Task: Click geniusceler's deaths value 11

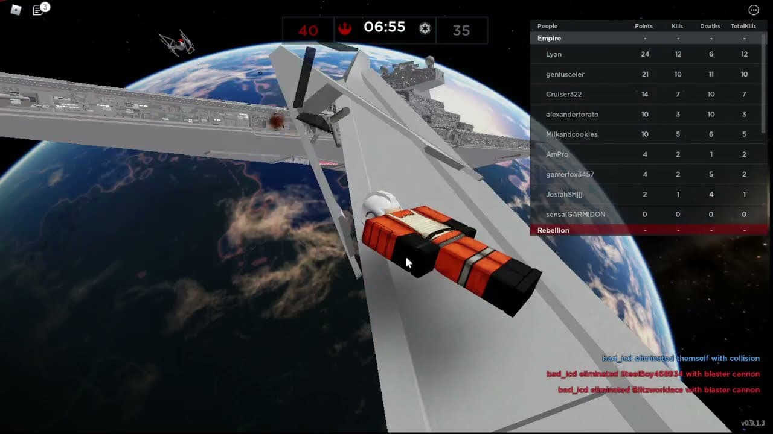Action: point(711,74)
